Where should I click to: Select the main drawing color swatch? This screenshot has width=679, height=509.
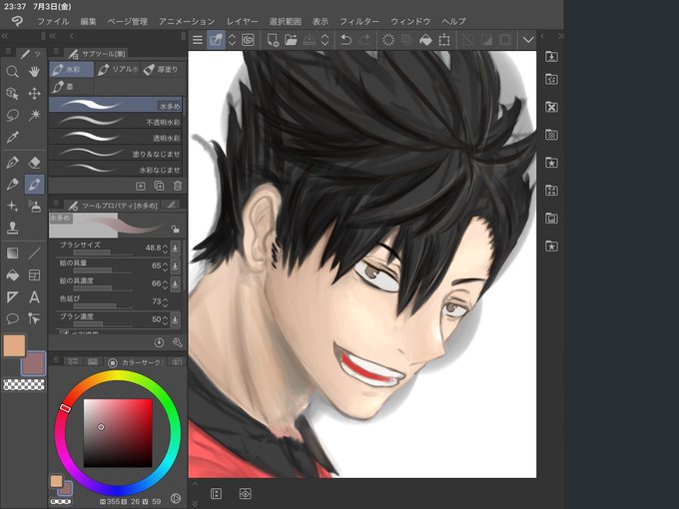pyautogui.click(x=14, y=345)
